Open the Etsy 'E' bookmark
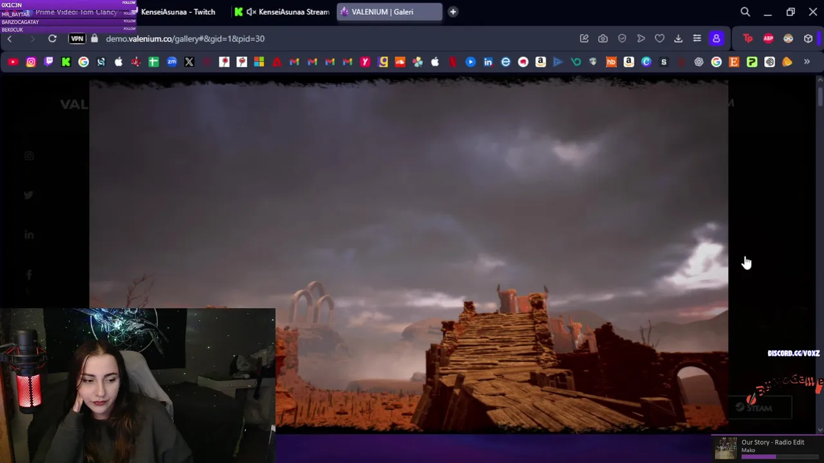The width and height of the screenshot is (824, 463). 734,62
